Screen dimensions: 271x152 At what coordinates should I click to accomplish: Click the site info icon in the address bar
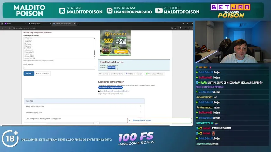pyautogui.click(x=14, y=28)
